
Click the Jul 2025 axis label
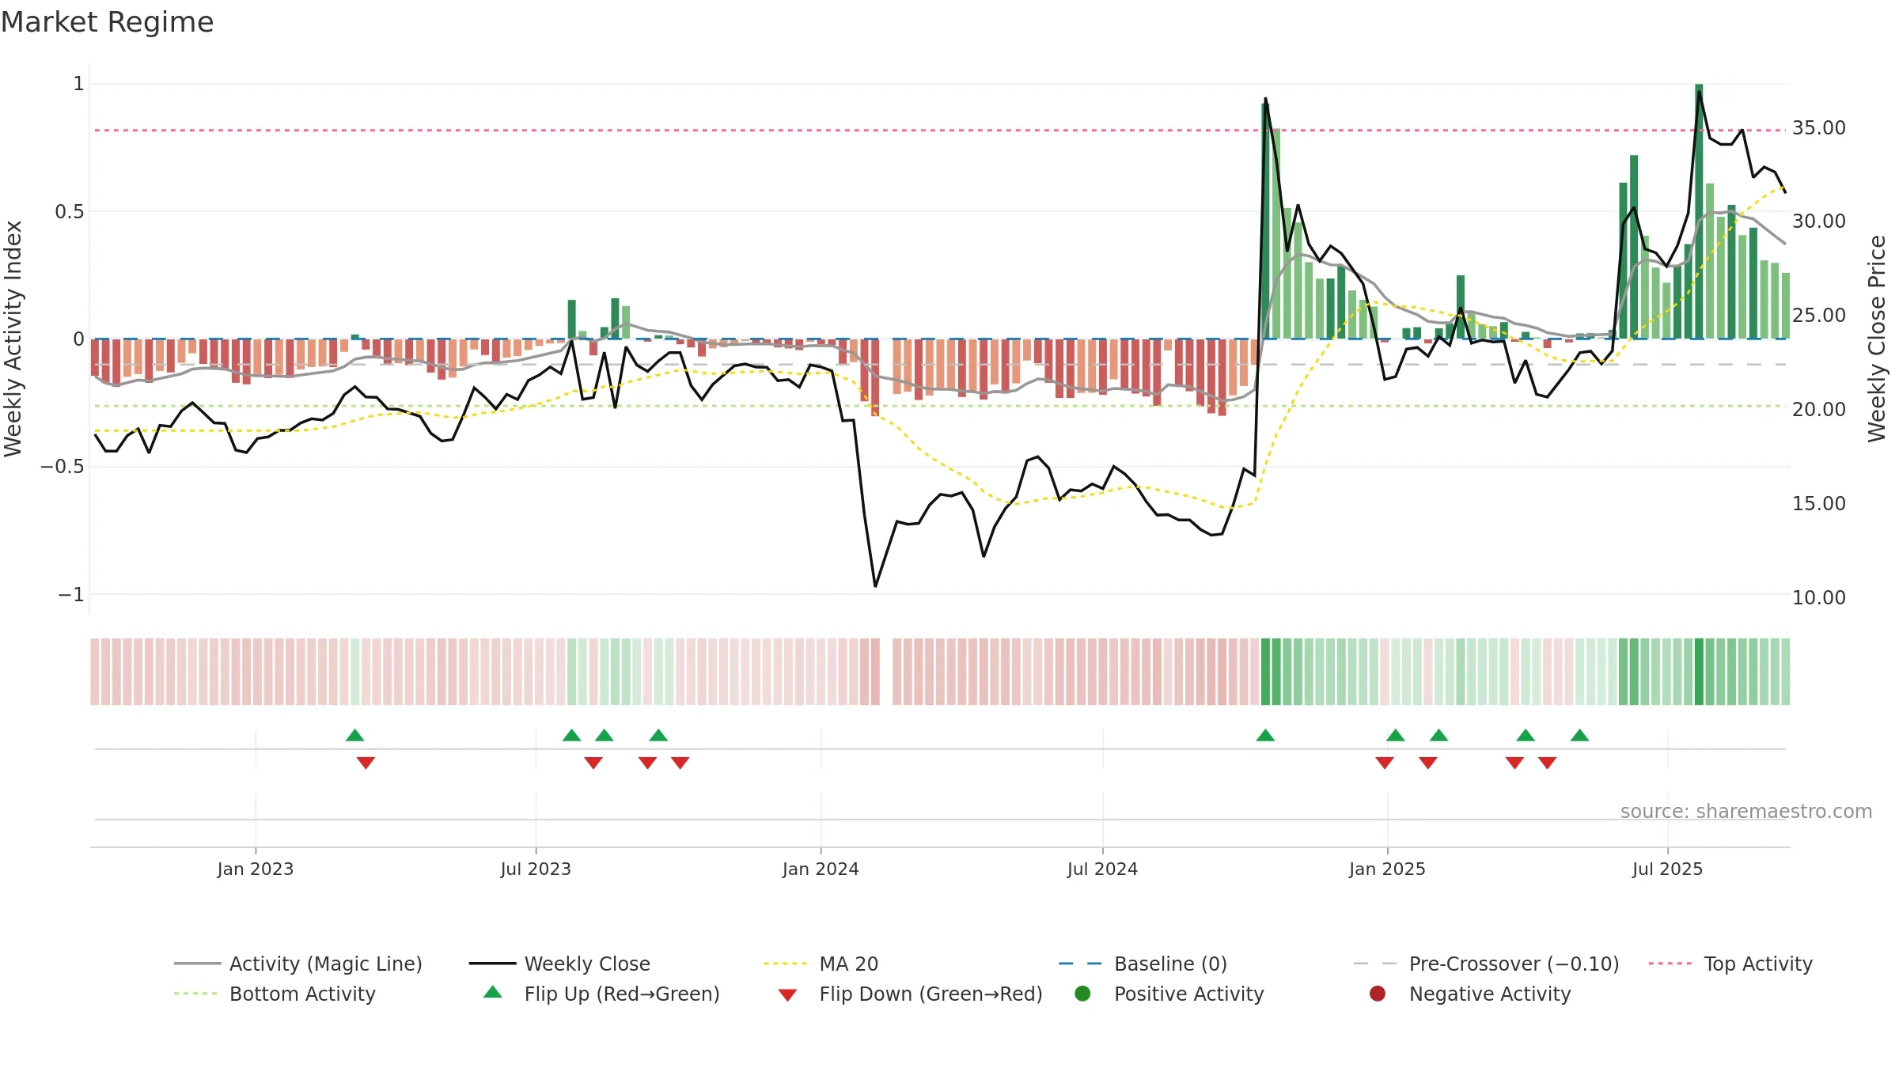(1667, 869)
